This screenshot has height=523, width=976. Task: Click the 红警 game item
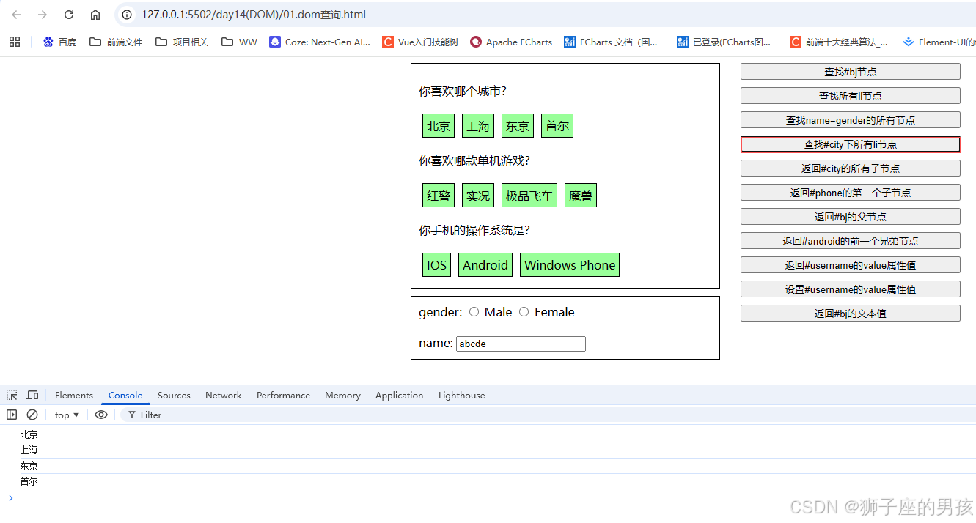439,196
